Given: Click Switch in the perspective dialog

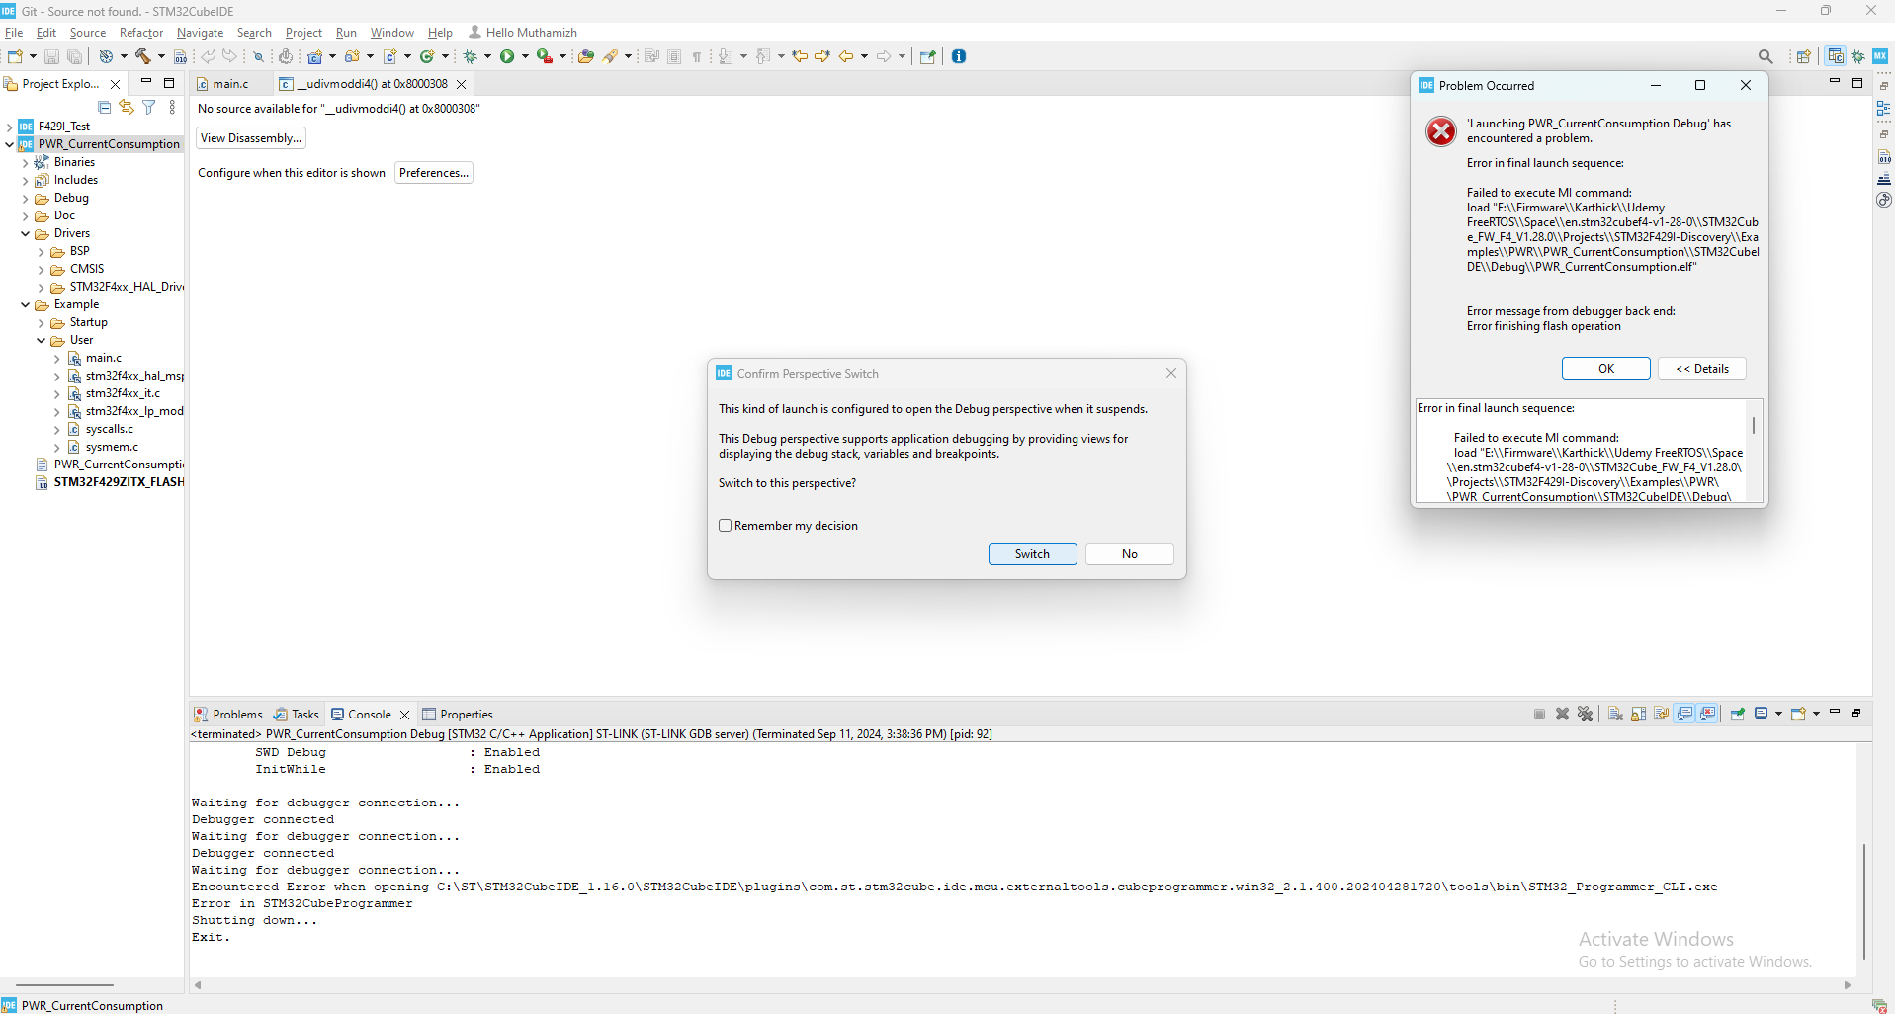Looking at the screenshot, I should (1032, 553).
